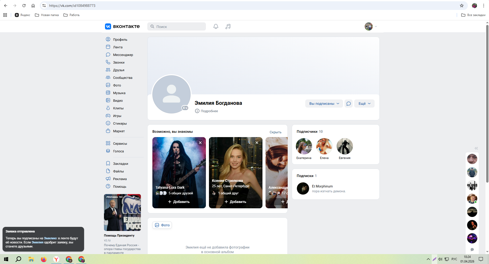Show hidden system tray icons
This screenshot has height=264, width=489.
pos(428,259)
